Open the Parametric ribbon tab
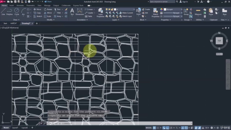Screen dimensions: 231x130 click(x=31, y=5)
